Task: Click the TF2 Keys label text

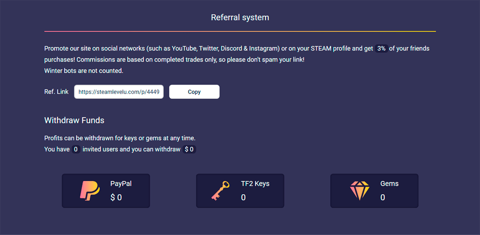Action: coord(255,183)
